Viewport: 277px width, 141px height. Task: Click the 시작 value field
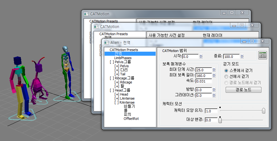190,57
